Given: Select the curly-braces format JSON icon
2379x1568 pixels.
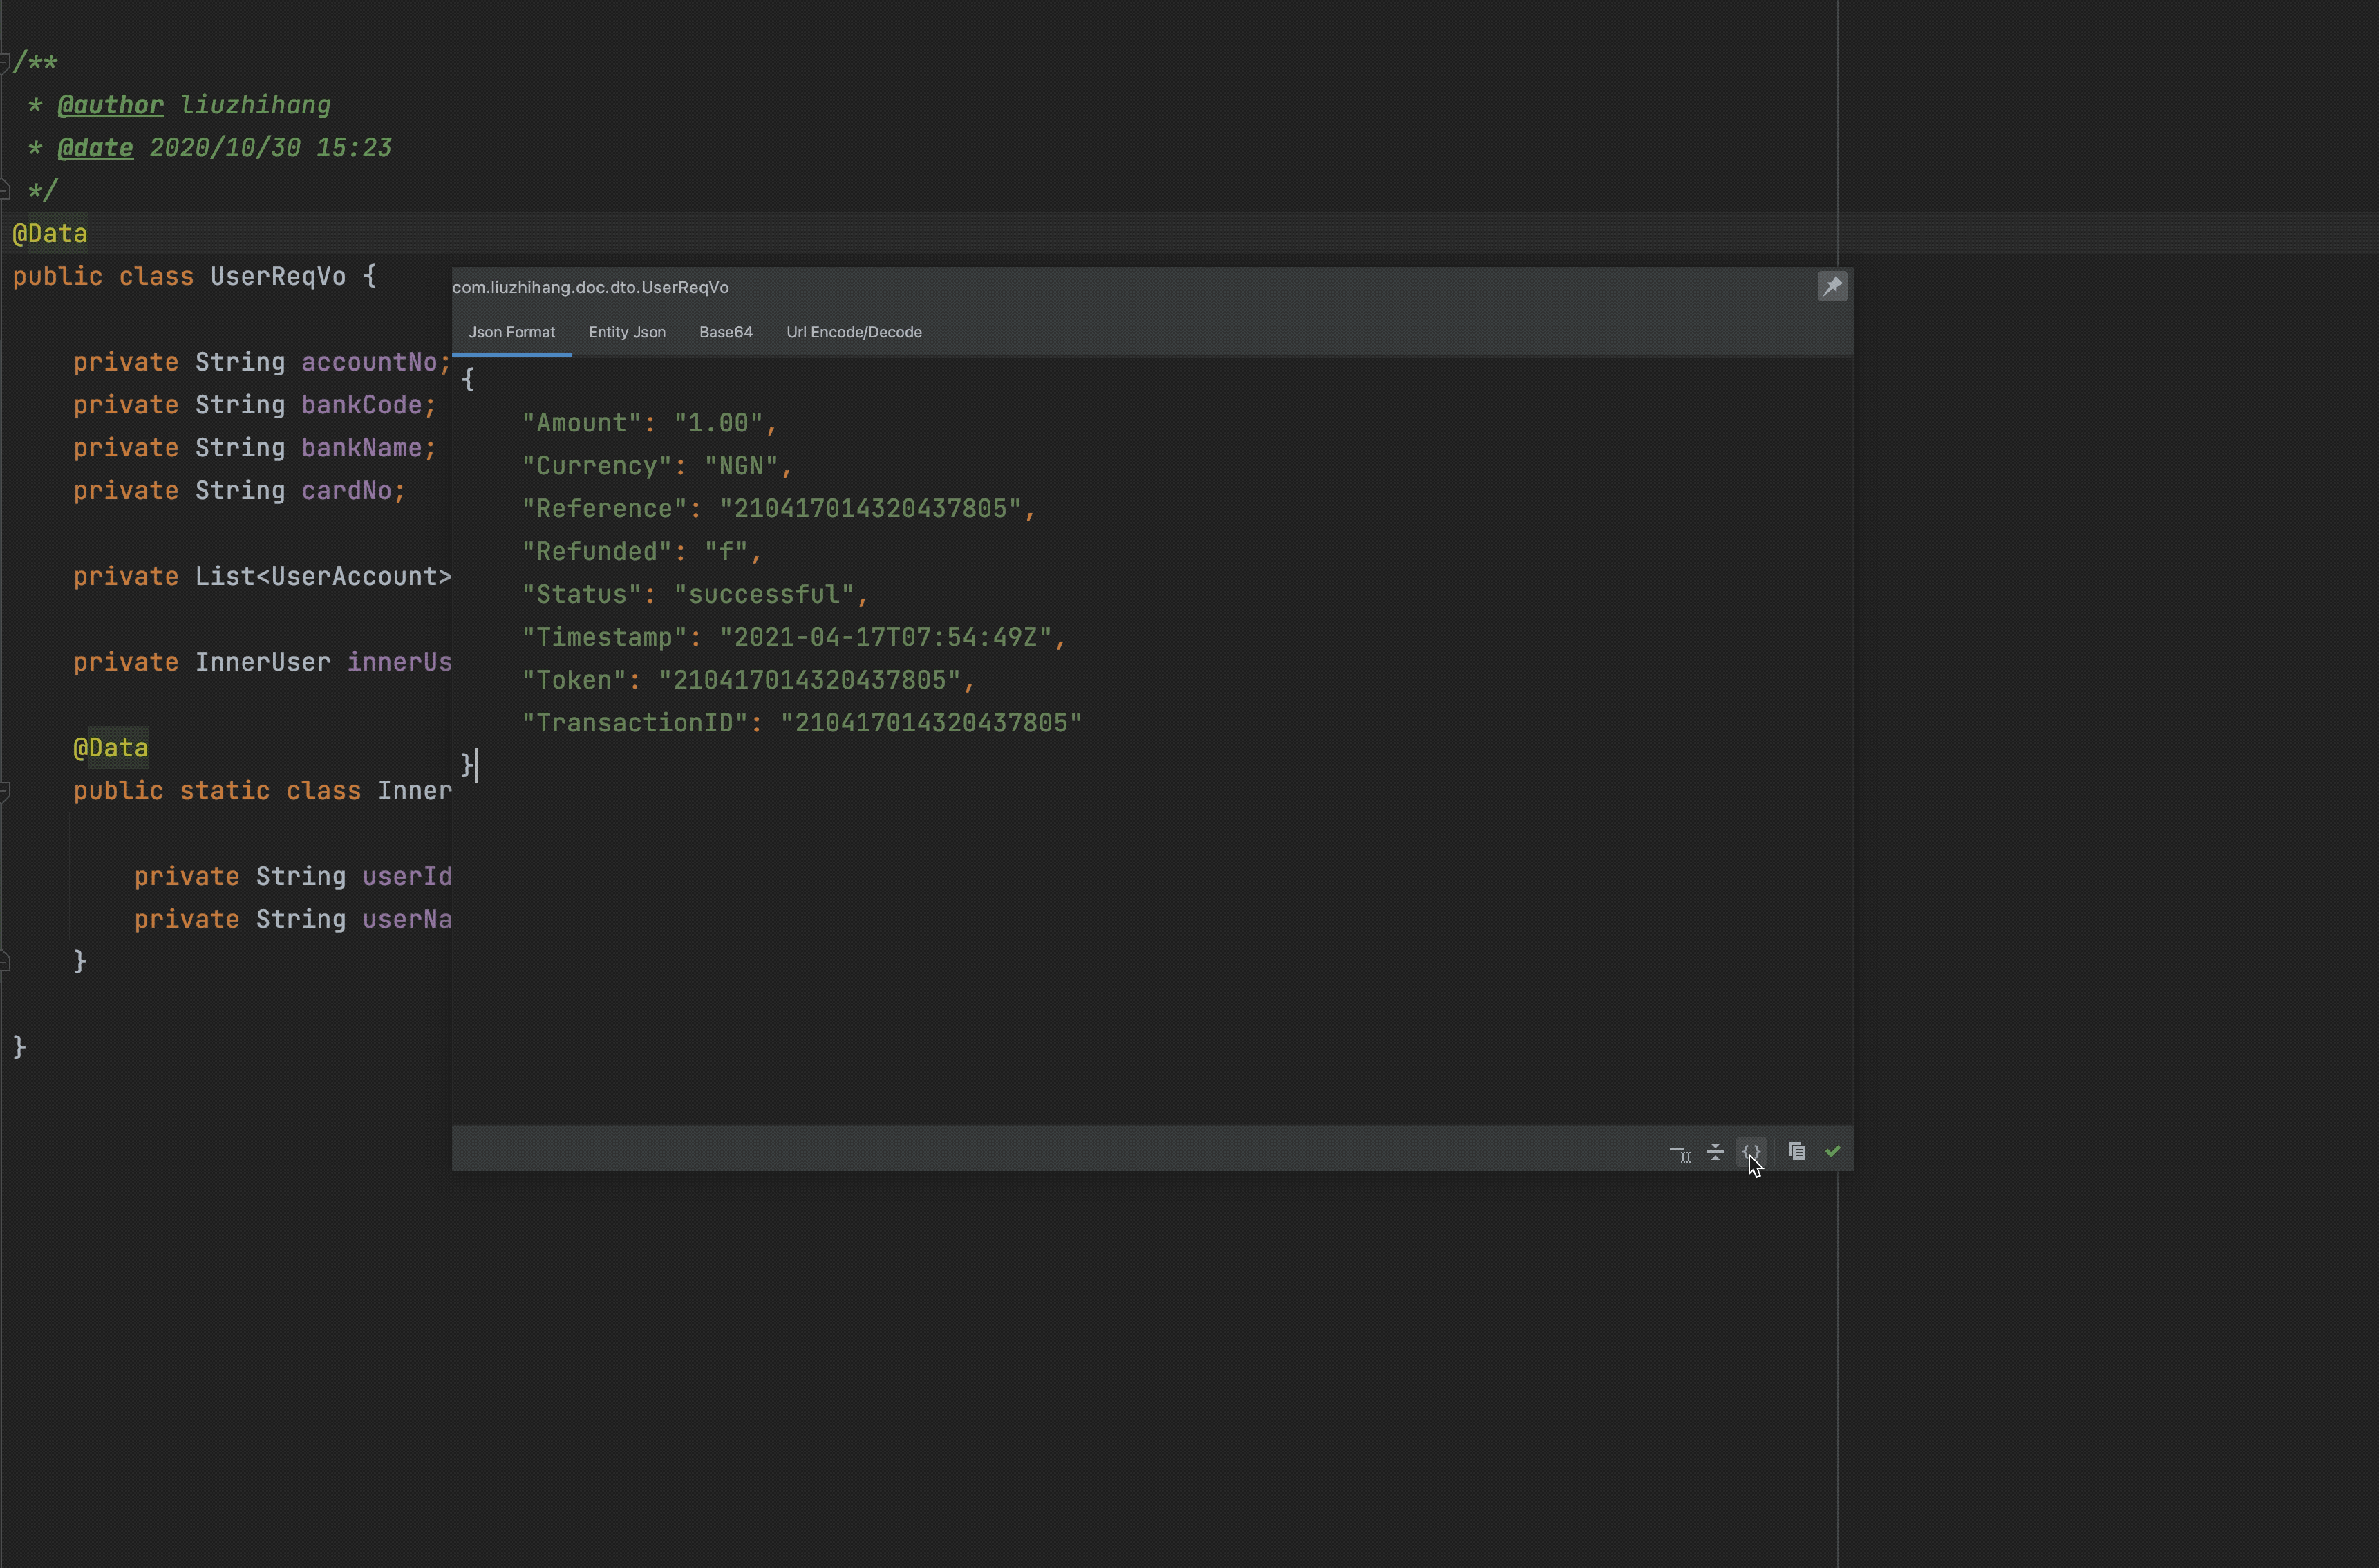Looking at the screenshot, I should coord(1752,1151).
